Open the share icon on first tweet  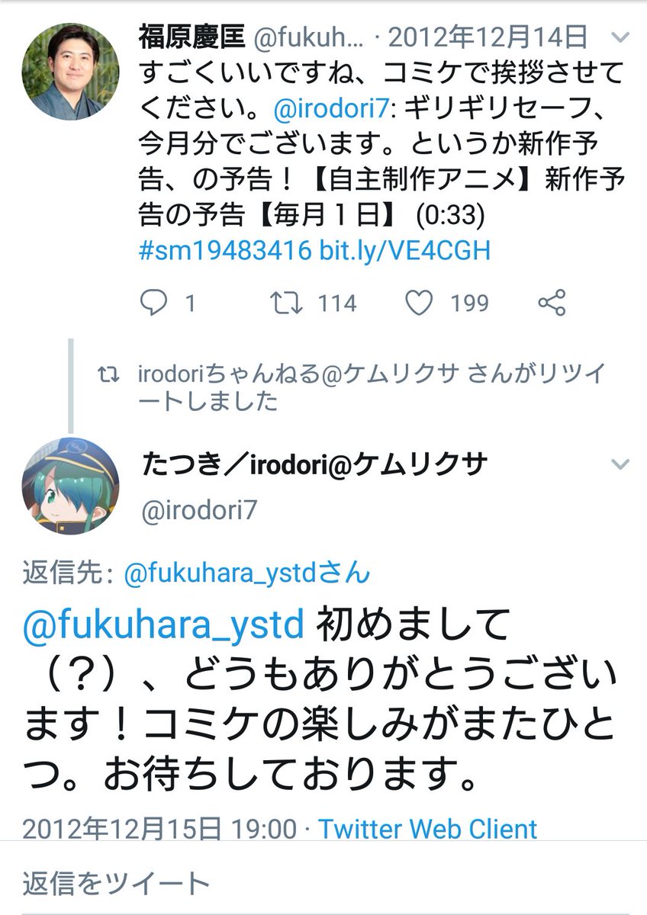coord(552,303)
